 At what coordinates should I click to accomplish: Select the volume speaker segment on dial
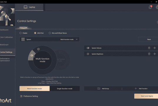(31, 55)
